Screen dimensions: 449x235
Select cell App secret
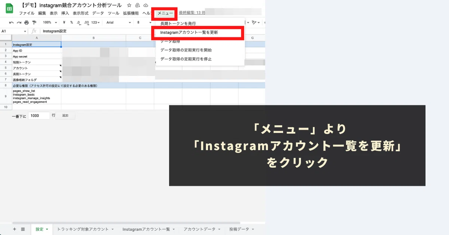(37, 56)
